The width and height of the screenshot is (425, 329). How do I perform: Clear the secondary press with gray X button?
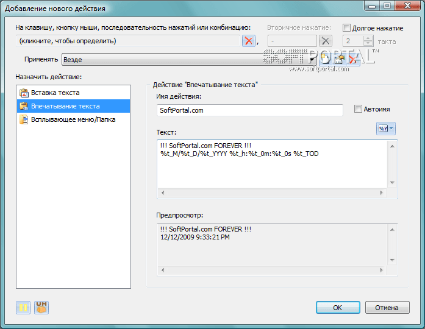point(326,41)
